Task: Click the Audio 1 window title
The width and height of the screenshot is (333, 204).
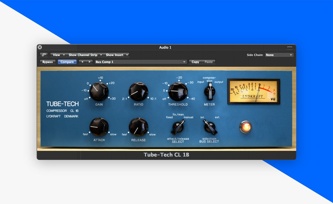Action: pyautogui.click(x=165, y=47)
